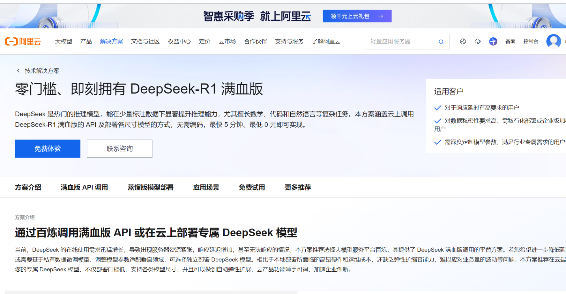
Task: Open the 云市场 menu item
Action: point(227,42)
